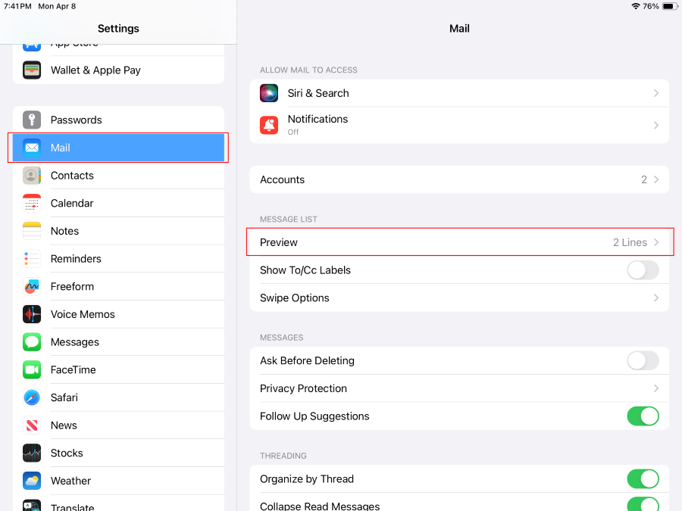Select Contacts in the Settings sidebar

click(x=72, y=175)
